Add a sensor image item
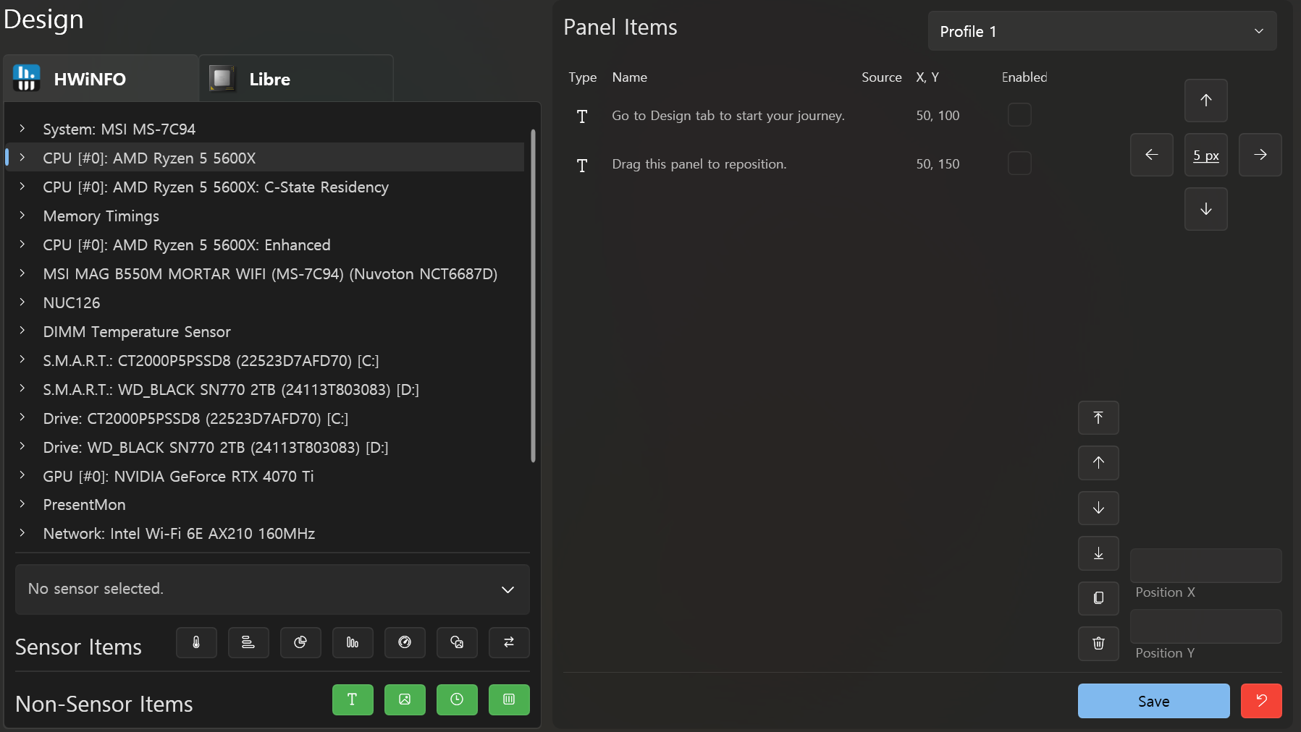 click(x=457, y=642)
